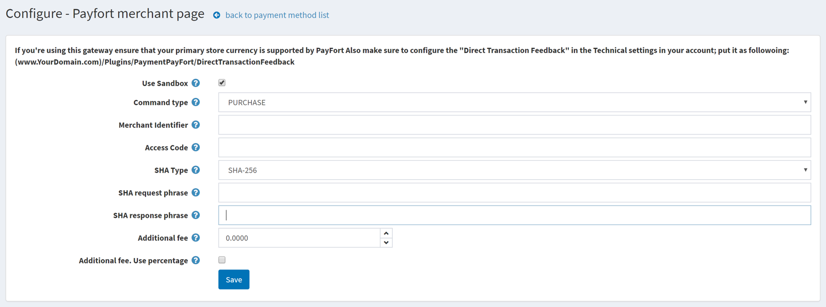Focus the Merchant Identifier text field
Screen dimensions: 826x307
[514, 125]
